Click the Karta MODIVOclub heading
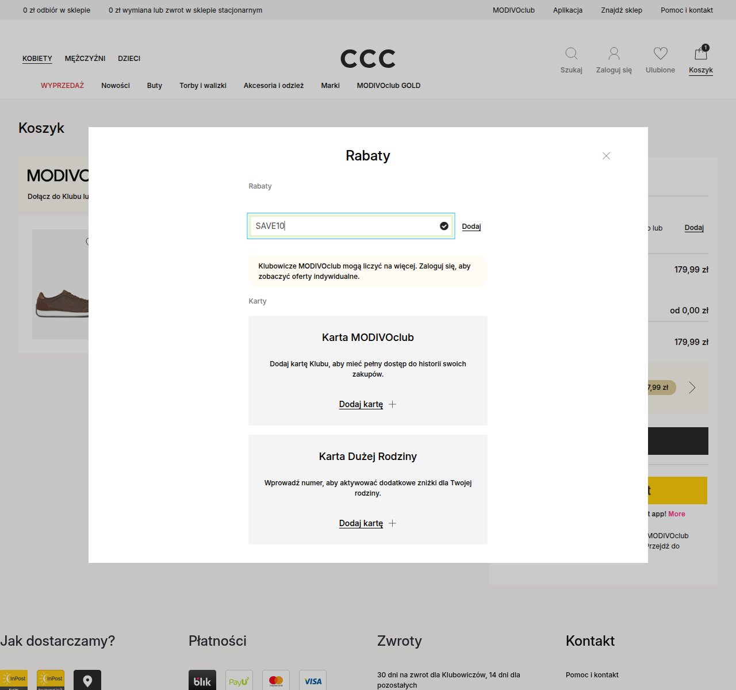The image size is (736, 690). pyautogui.click(x=368, y=338)
